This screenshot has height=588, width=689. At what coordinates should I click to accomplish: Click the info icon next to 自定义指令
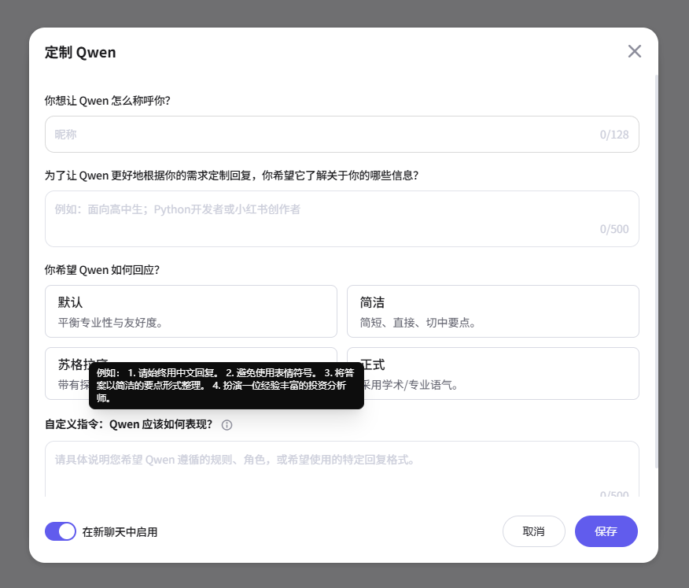(x=227, y=425)
